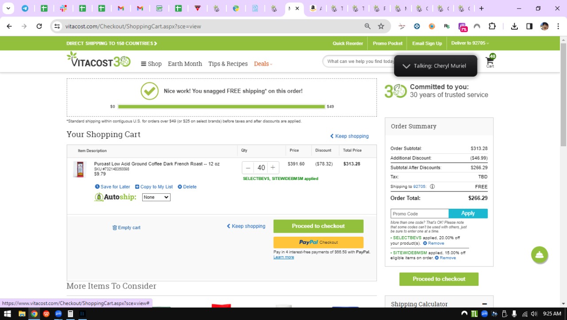Click the Vitacost logo
This screenshot has width=567, height=320.
[x=98, y=60]
